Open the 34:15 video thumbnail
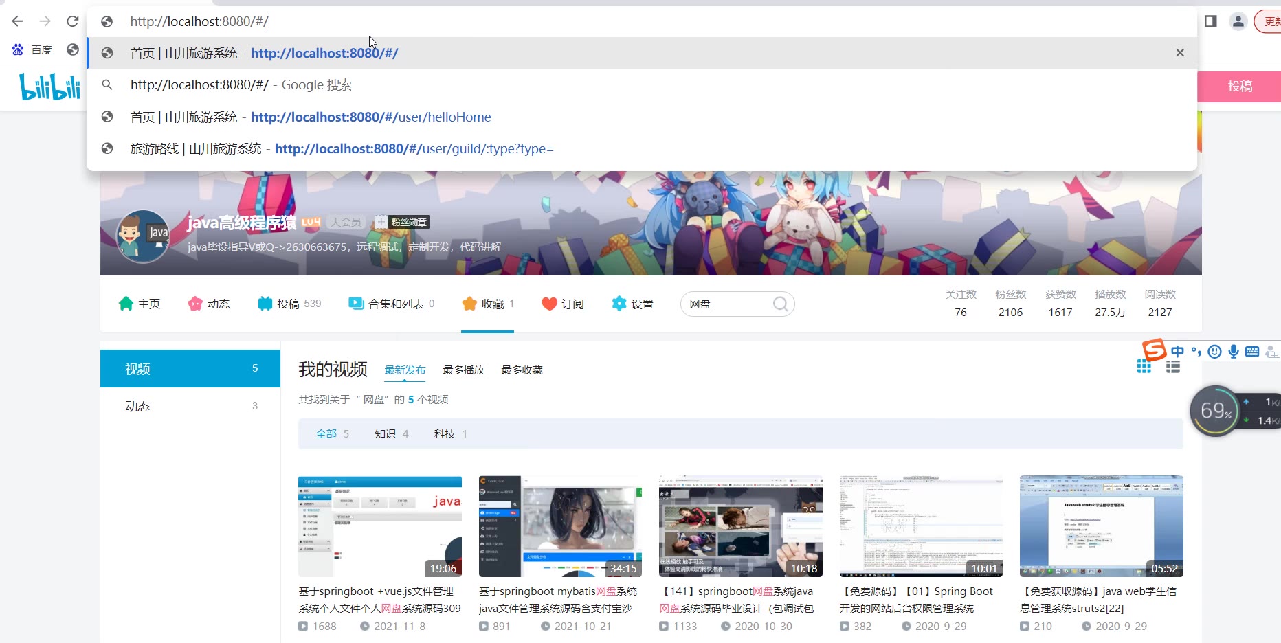Viewport: 1281px width, 643px height. click(x=560, y=526)
